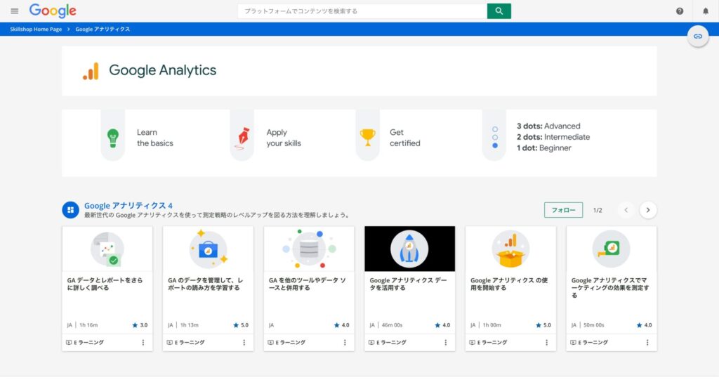This screenshot has width=719, height=387.
Task: Open options menu for Google アナリティクス データを活用する
Action: [x=446, y=342]
